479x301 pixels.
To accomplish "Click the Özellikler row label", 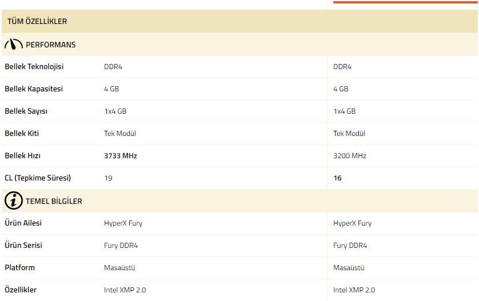I will click(x=21, y=290).
